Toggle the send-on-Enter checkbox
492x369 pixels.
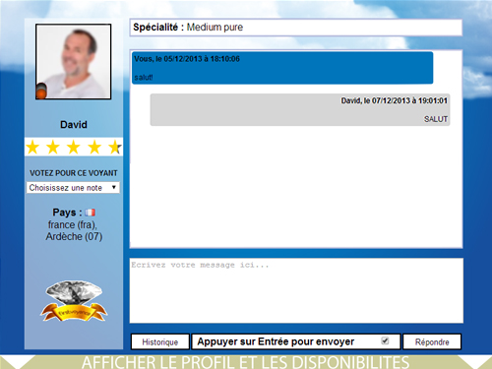coord(385,340)
